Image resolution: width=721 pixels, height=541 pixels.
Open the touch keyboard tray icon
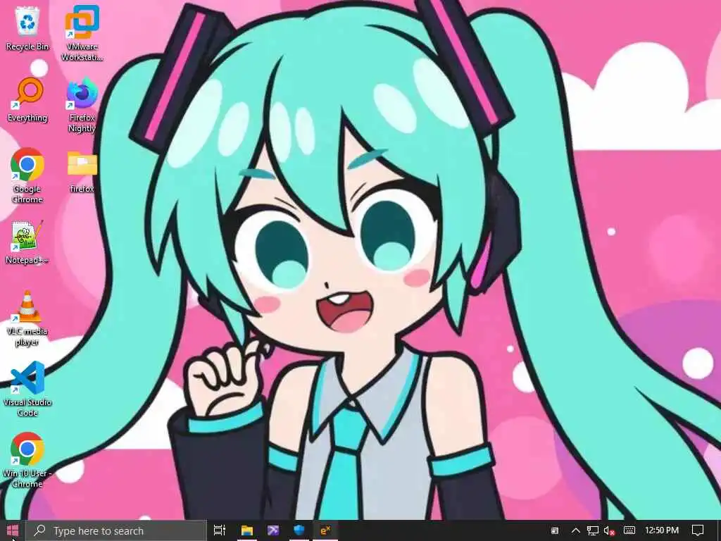pyautogui.click(x=629, y=530)
